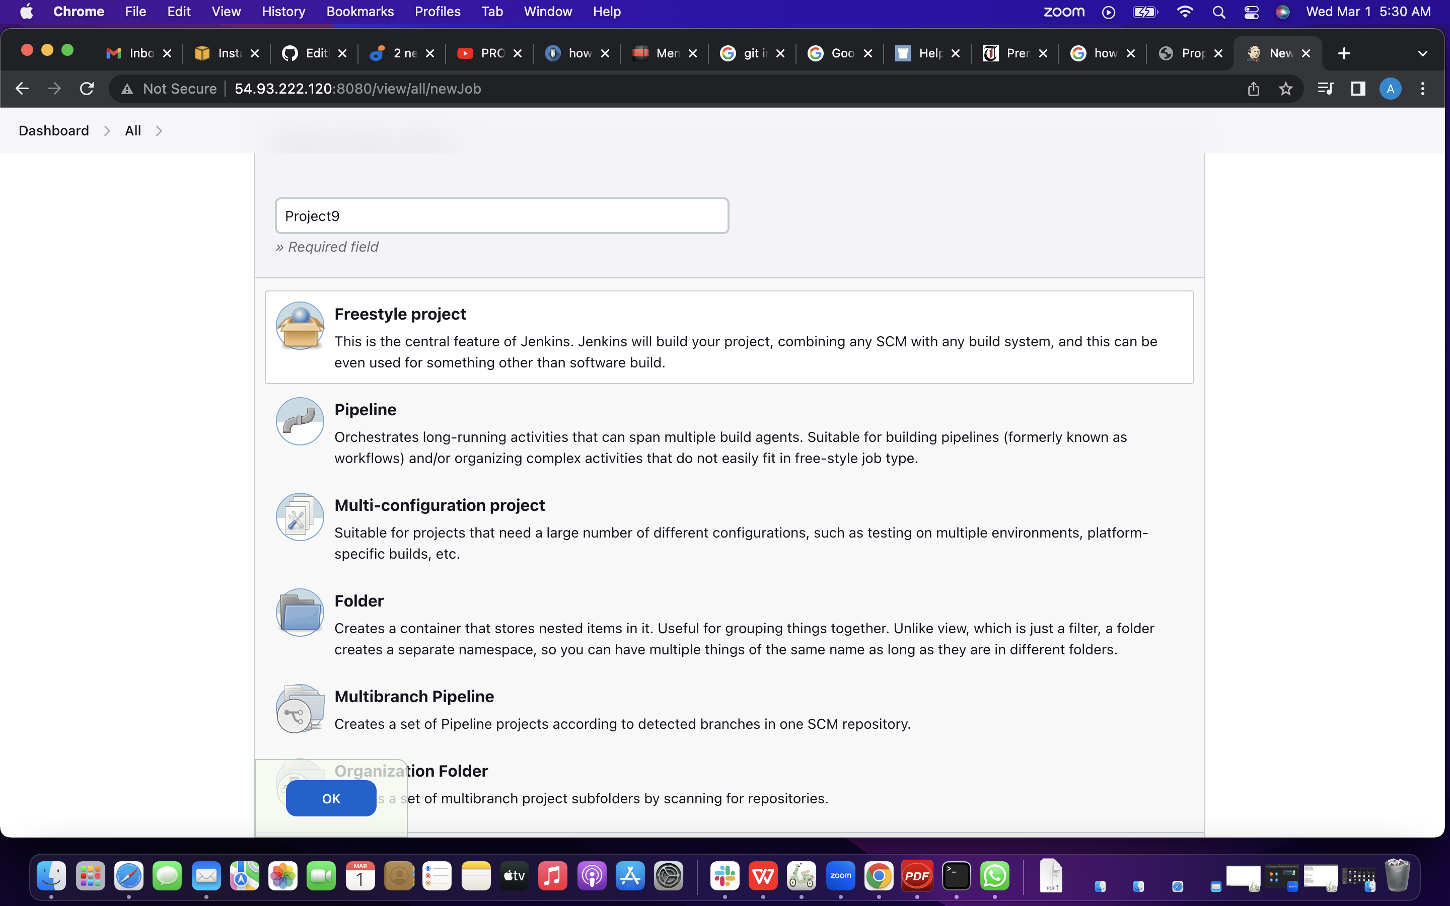Expand the chevron next to Dashboard
This screenshot has width=1450, height=906.
tap(106, 131)
